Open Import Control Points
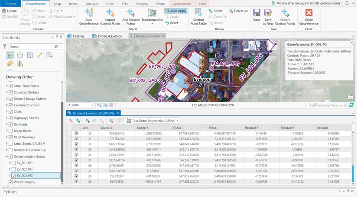 [110, 16]
